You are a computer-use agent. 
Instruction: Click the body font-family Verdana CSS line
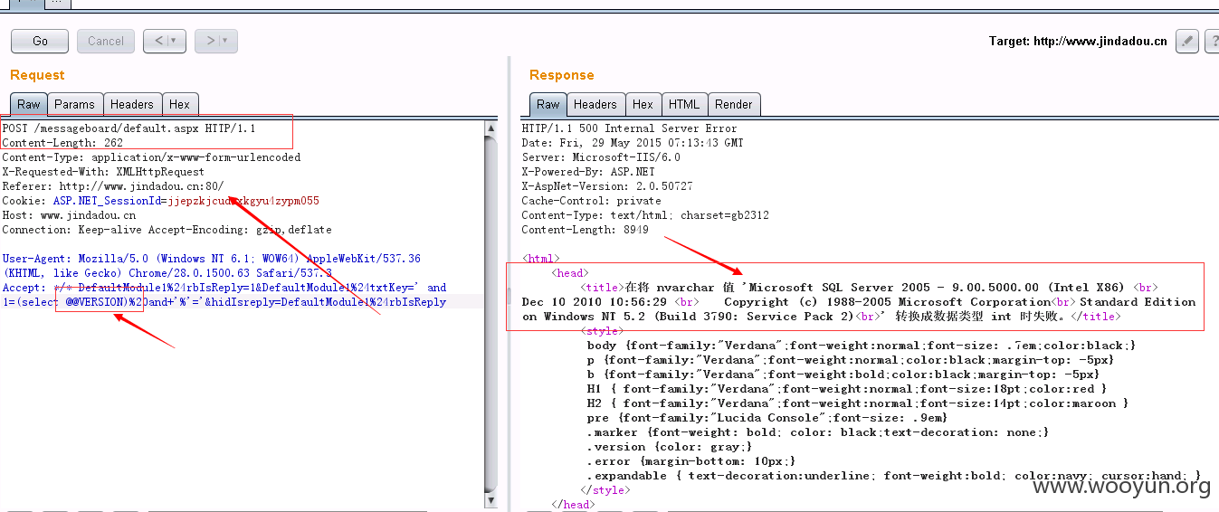point(862,346)
